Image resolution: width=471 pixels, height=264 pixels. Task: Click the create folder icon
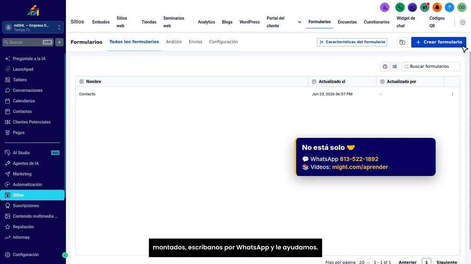coord(402,42)
